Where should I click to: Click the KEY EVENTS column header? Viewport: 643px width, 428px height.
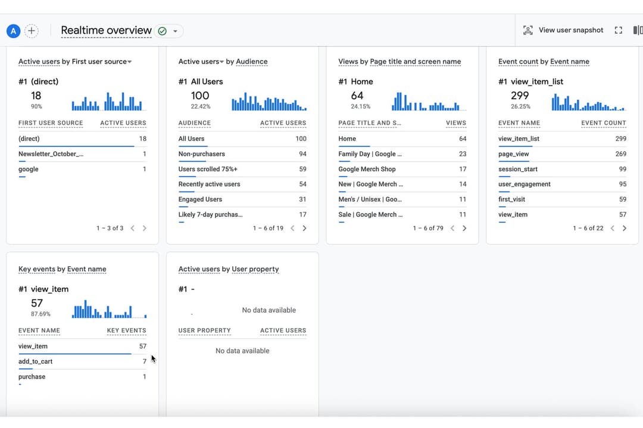click(127, 331)
